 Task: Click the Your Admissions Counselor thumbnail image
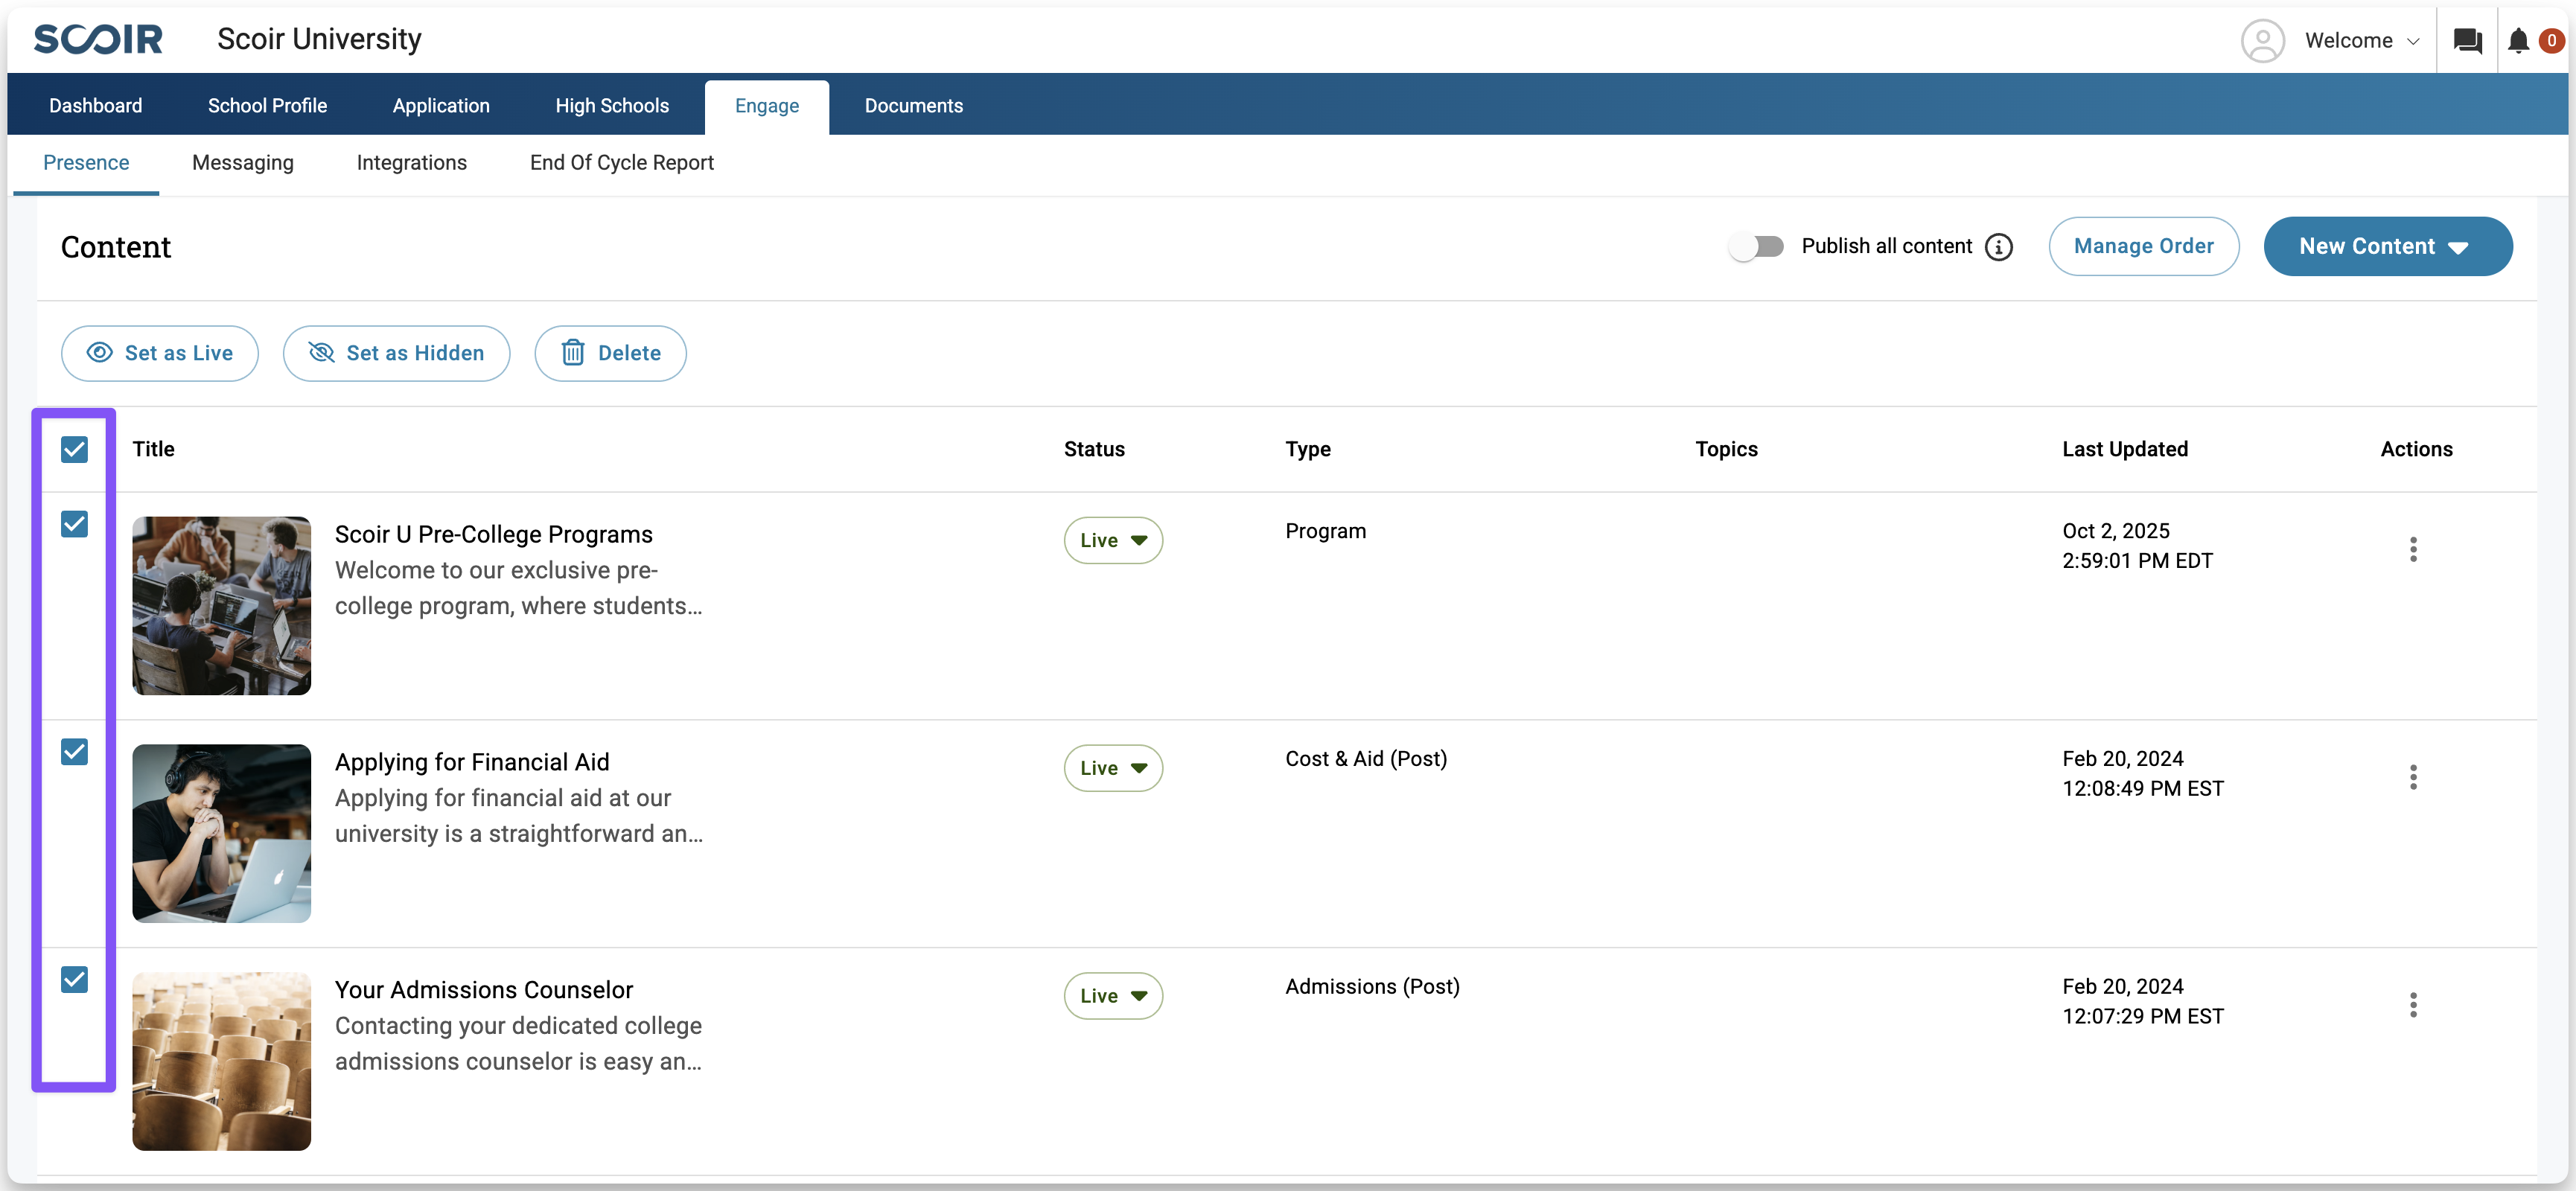[221, 1061]
